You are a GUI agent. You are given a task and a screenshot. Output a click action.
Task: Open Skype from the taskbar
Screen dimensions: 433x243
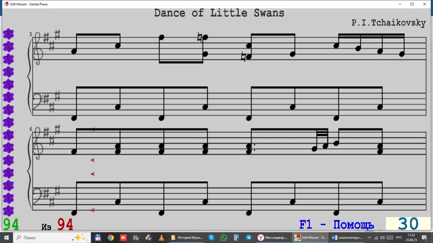point(211,238)
